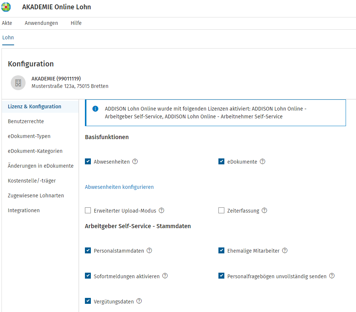Image resolution: width=356 pixels, height=312 pixels.
Task: Click the Konfiguration page heading
Action: (x=31, y=64)
